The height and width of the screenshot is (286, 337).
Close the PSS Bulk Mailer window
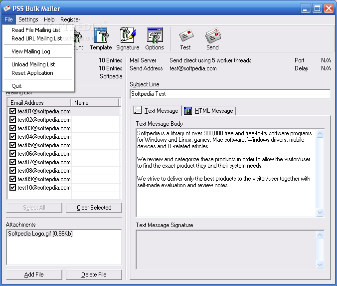coord(329,8)
